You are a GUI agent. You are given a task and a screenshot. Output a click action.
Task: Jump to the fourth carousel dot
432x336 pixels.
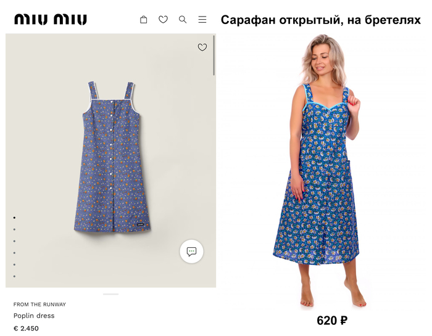(14, 253)
